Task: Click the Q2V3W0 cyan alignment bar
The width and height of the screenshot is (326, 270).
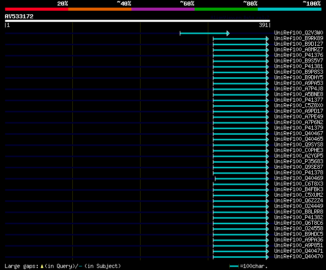Action: 205,33
